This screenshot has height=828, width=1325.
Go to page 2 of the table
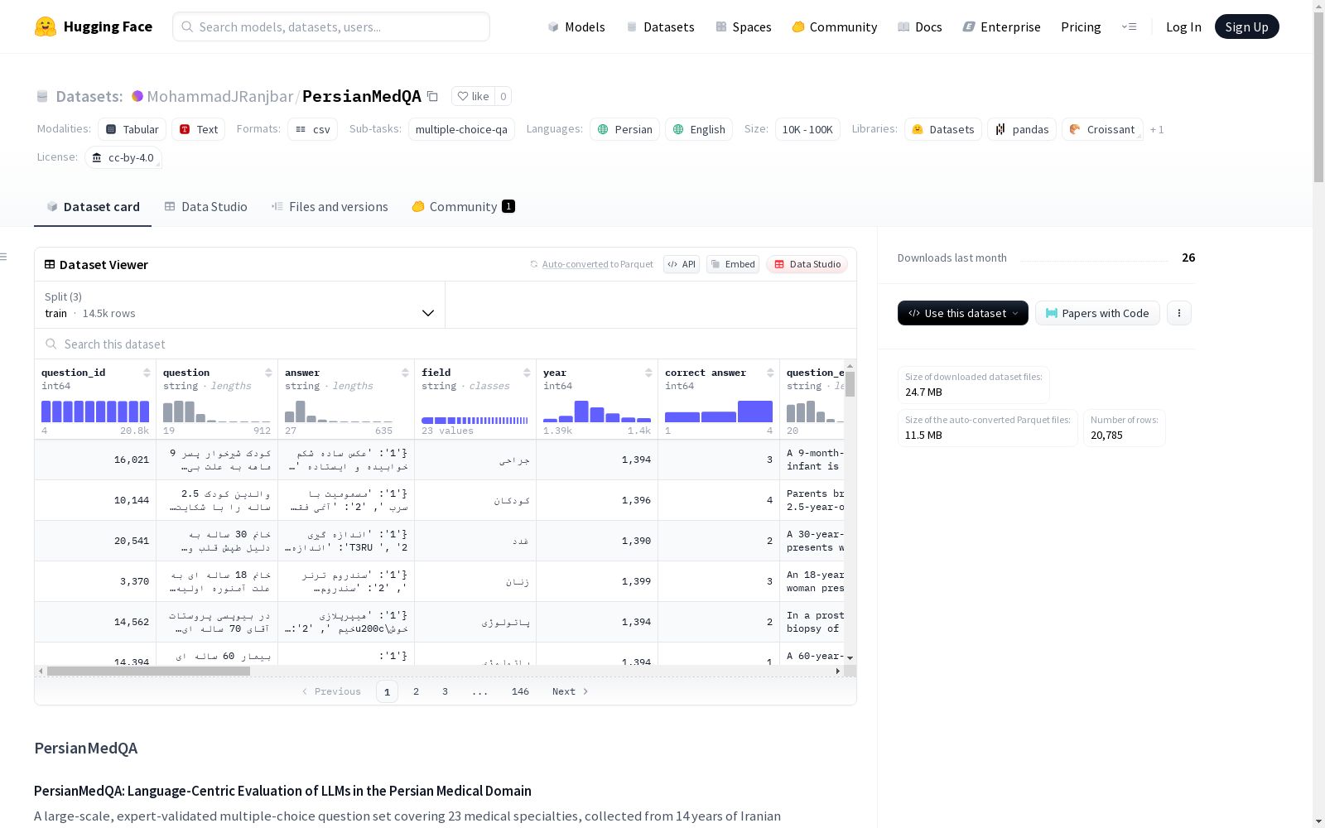pyautogui.click(x=416, y=691)
